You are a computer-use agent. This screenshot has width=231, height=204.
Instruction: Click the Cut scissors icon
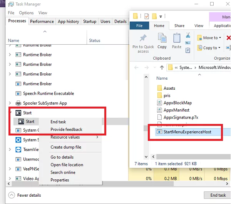click(188, 35)
